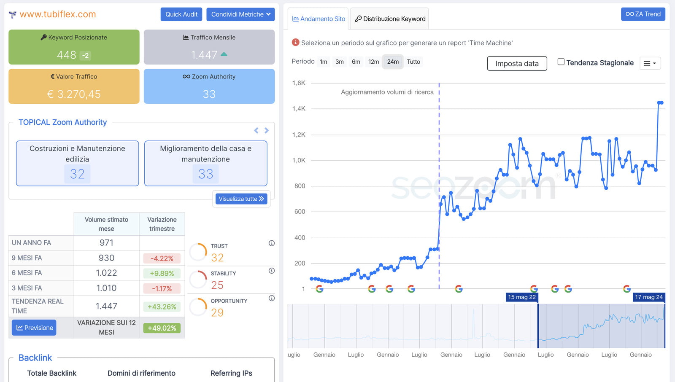Go to previous Topical Zoom Authority slide

(256, 131)
